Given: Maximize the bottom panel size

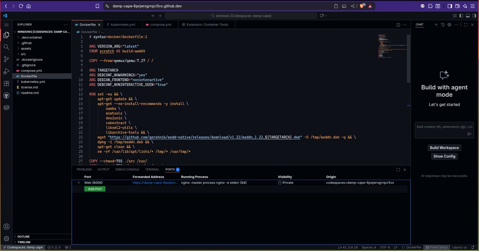Looking at the screenshot, I should coord(398,169).
